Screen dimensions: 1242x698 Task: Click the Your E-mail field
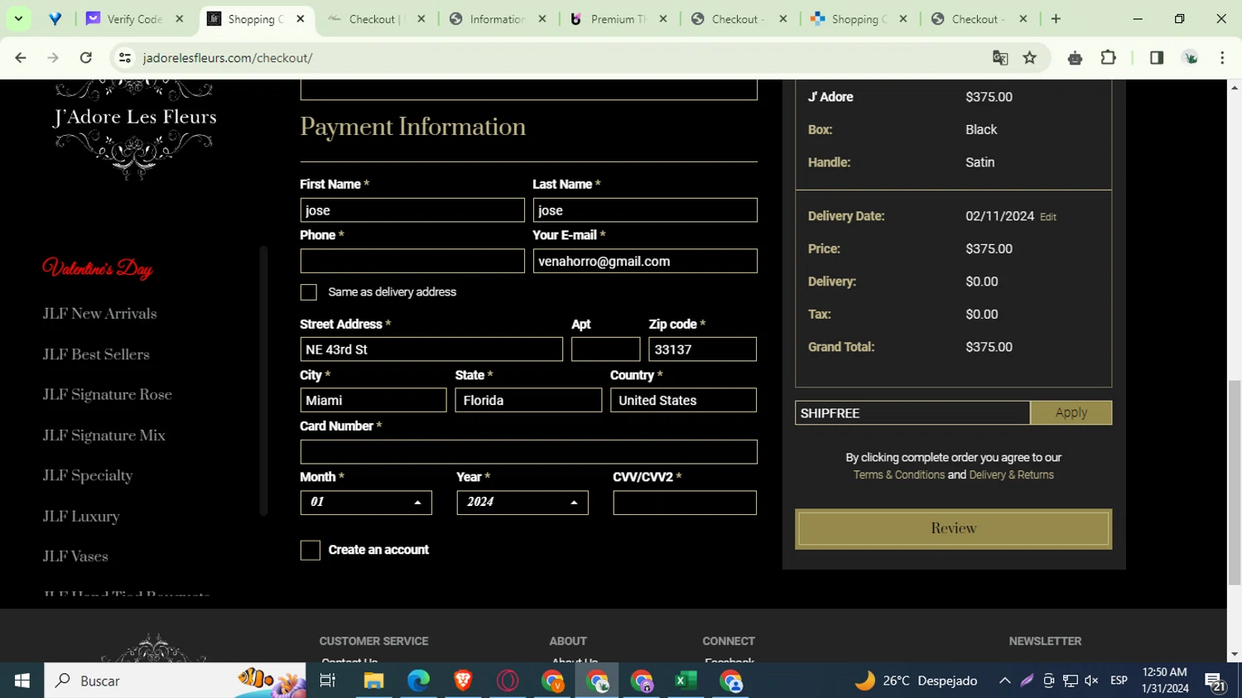pyautogui.click(x=645, y=261)
